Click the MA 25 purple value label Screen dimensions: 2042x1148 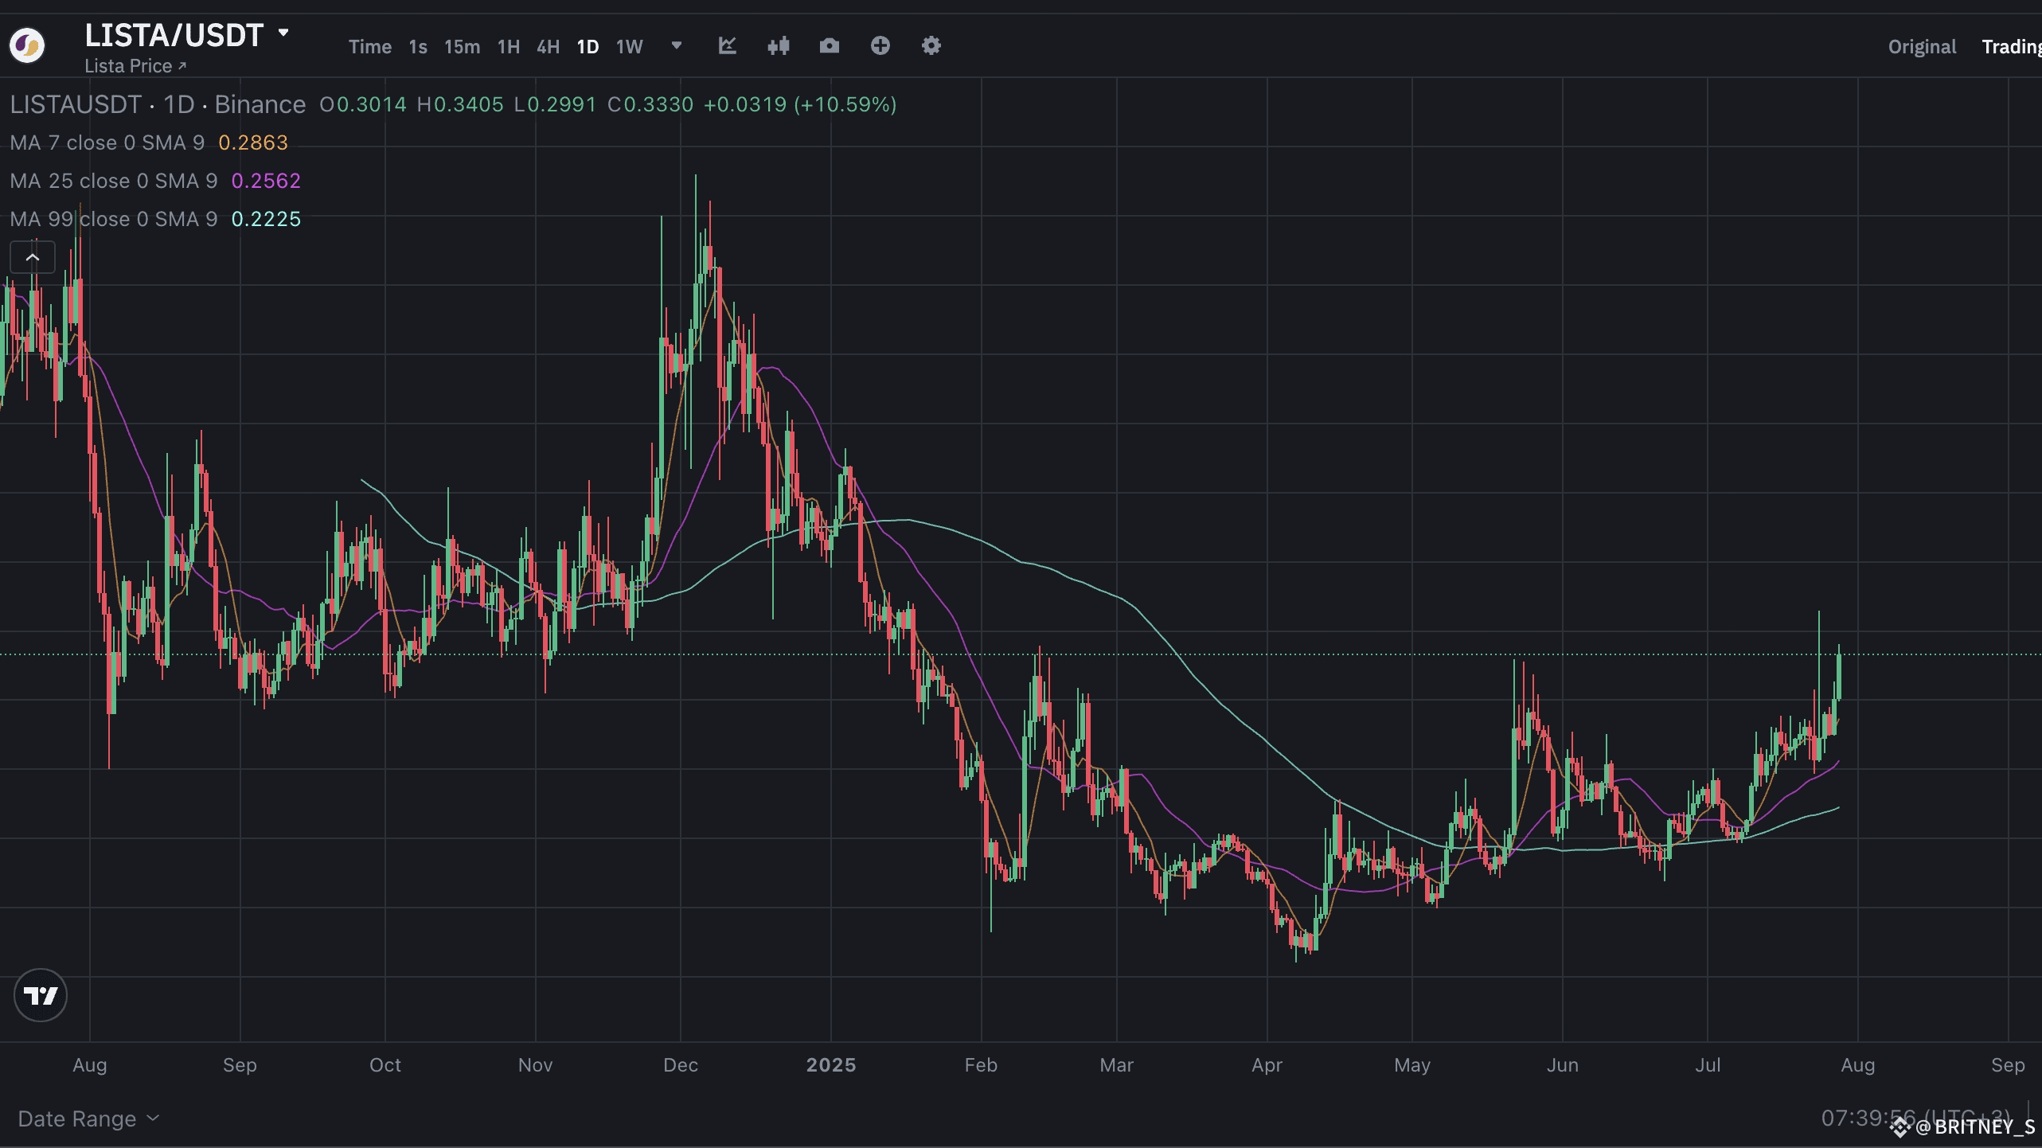(266, 181)
